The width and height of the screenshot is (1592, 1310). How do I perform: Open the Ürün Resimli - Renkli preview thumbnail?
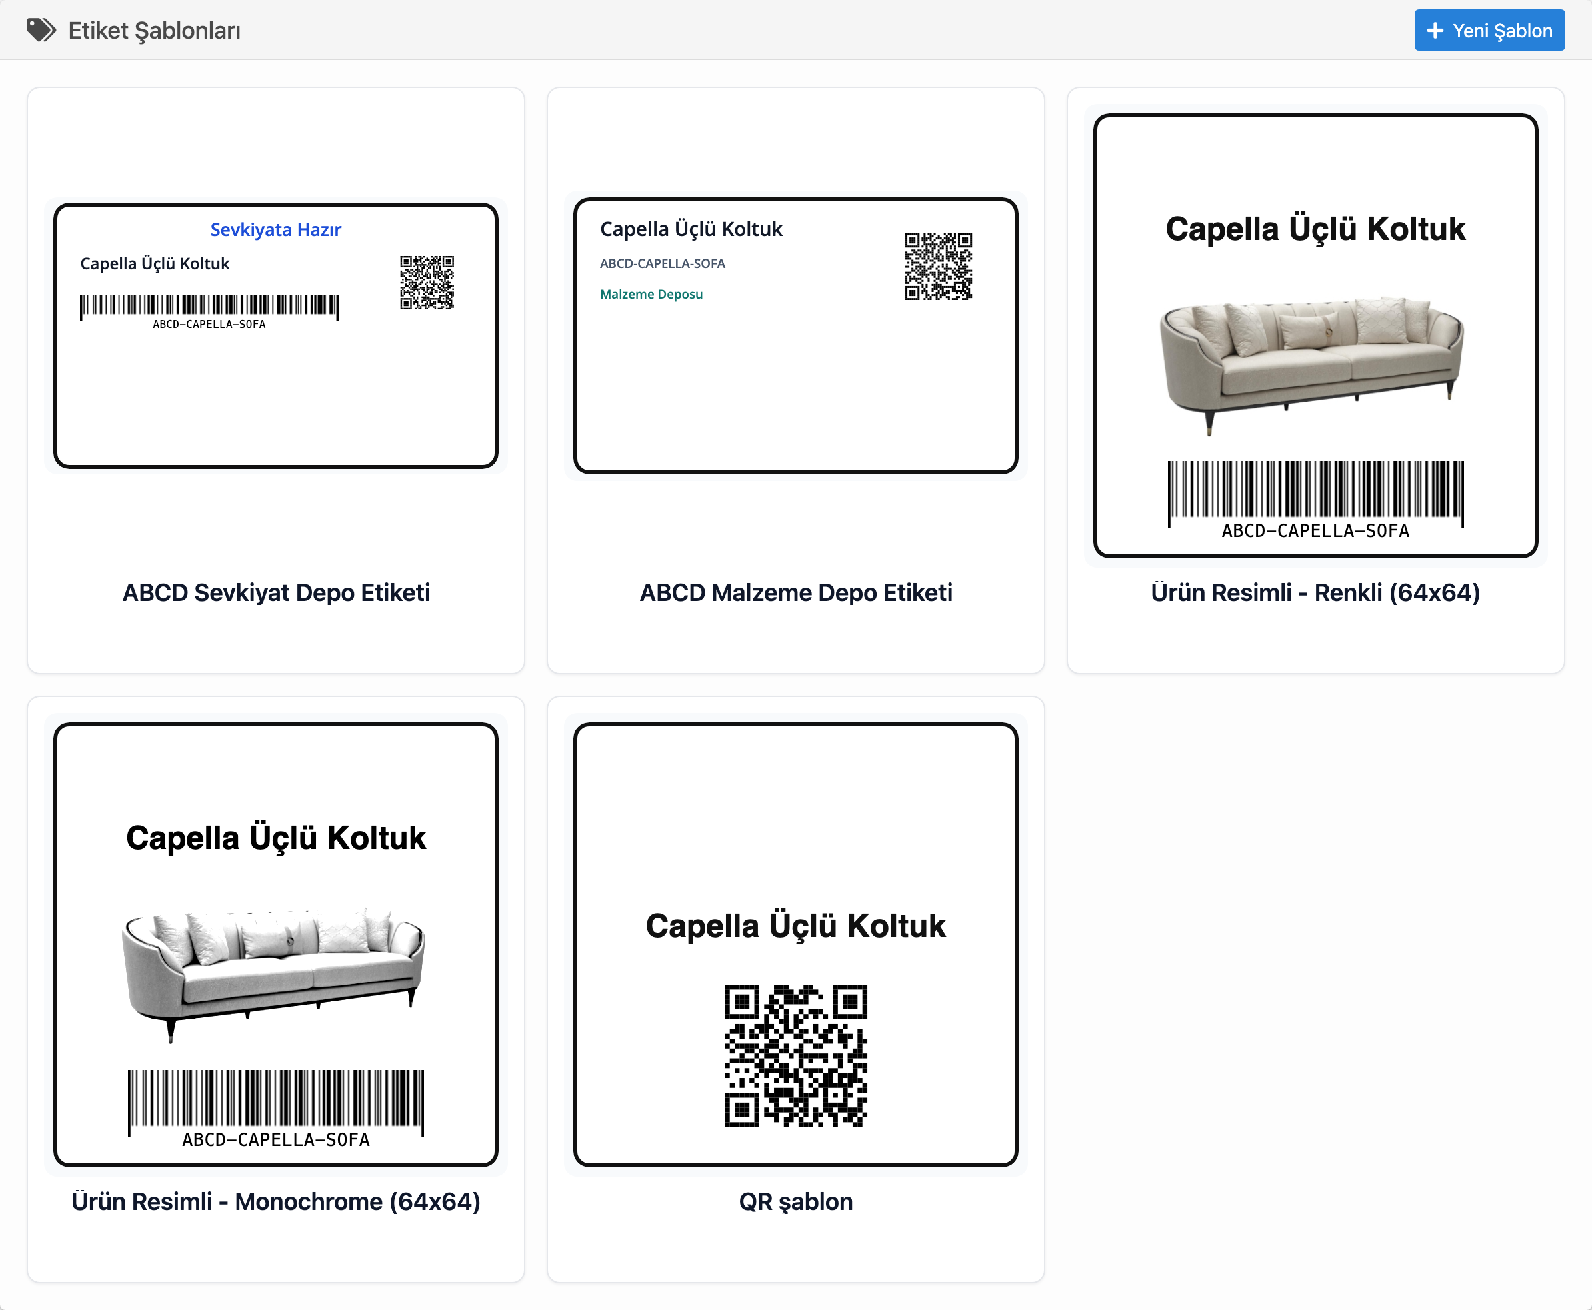click(x=1315, y=336)
